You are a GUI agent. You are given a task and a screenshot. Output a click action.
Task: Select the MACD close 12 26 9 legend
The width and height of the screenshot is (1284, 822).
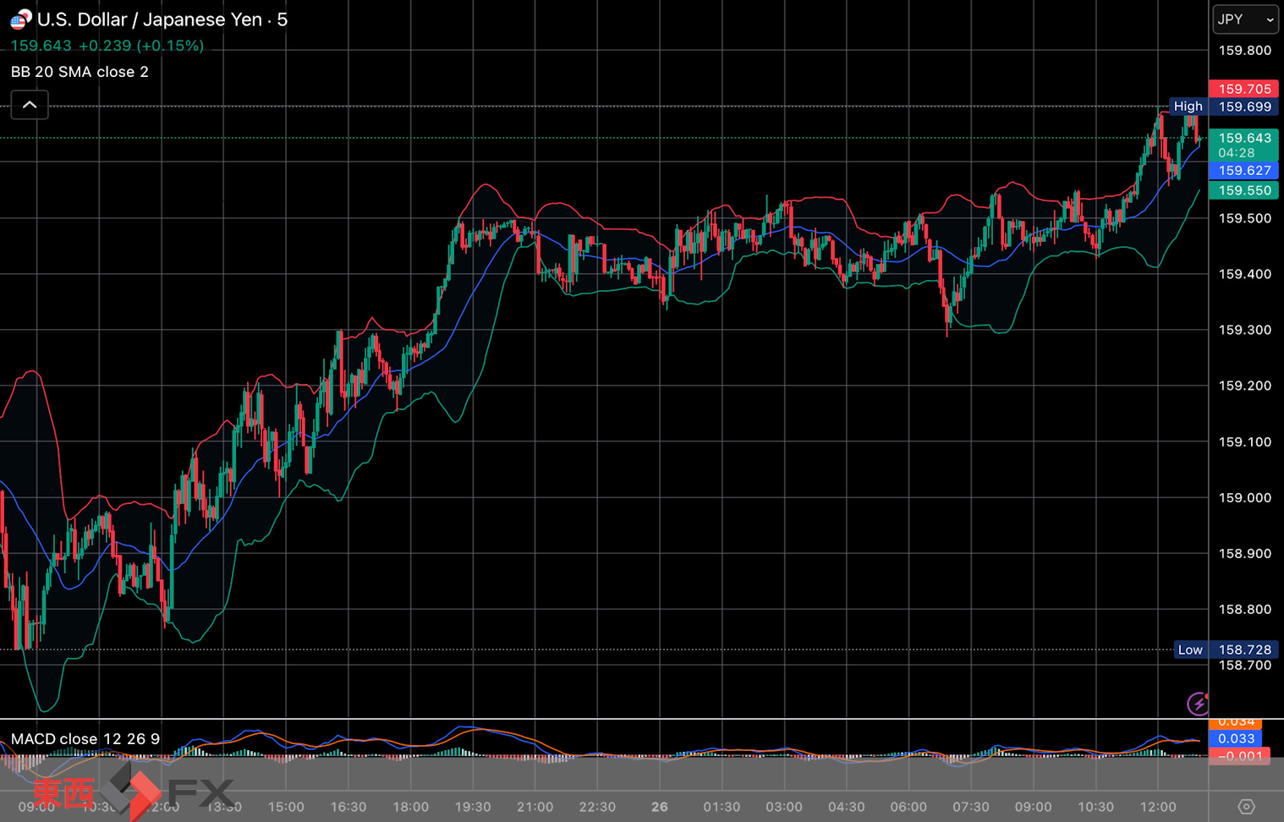[x=85, y=739]
